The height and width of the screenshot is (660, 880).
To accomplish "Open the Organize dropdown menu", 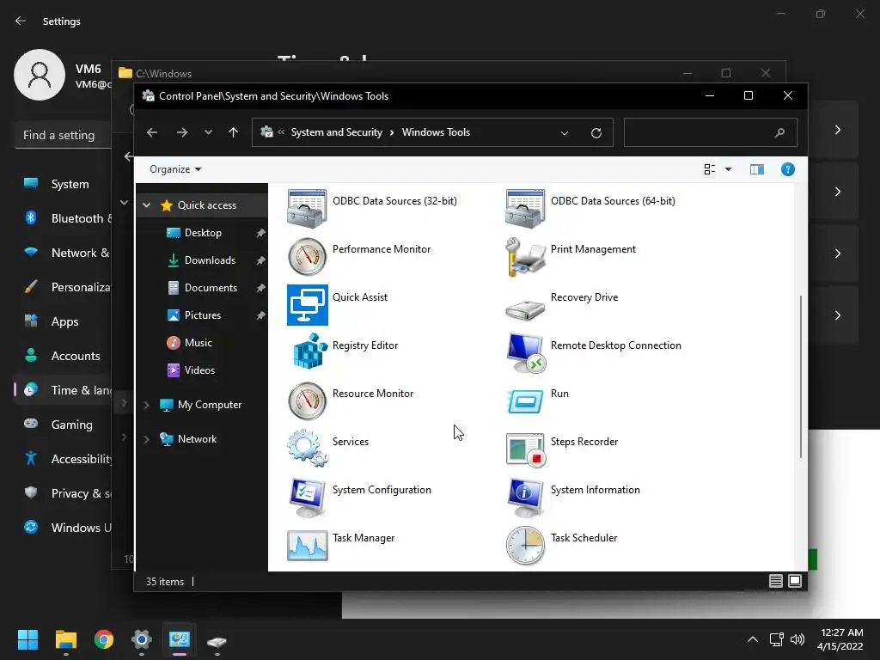I will point(175,169).
